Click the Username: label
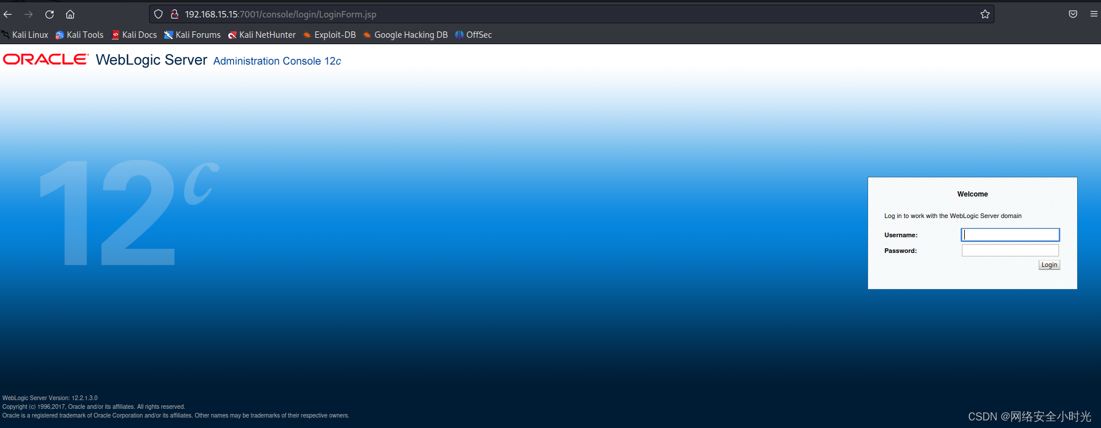This screenshot has height=428, width=1101. click(901, 235)
